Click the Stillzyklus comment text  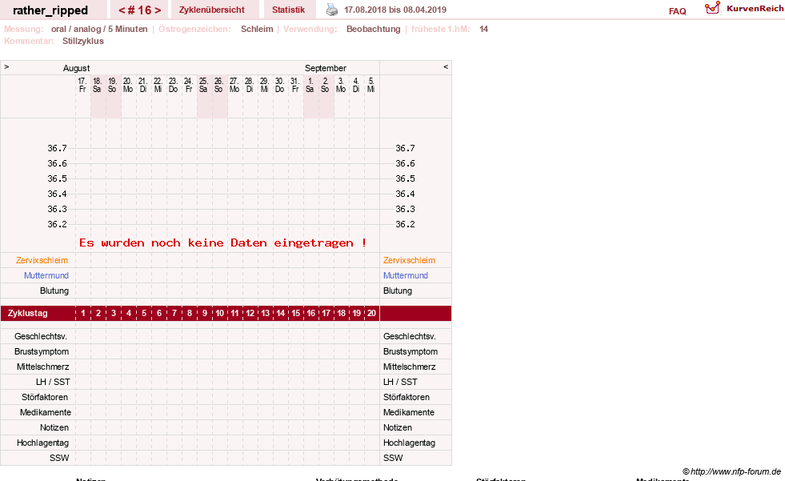click(x=83, y=41)
